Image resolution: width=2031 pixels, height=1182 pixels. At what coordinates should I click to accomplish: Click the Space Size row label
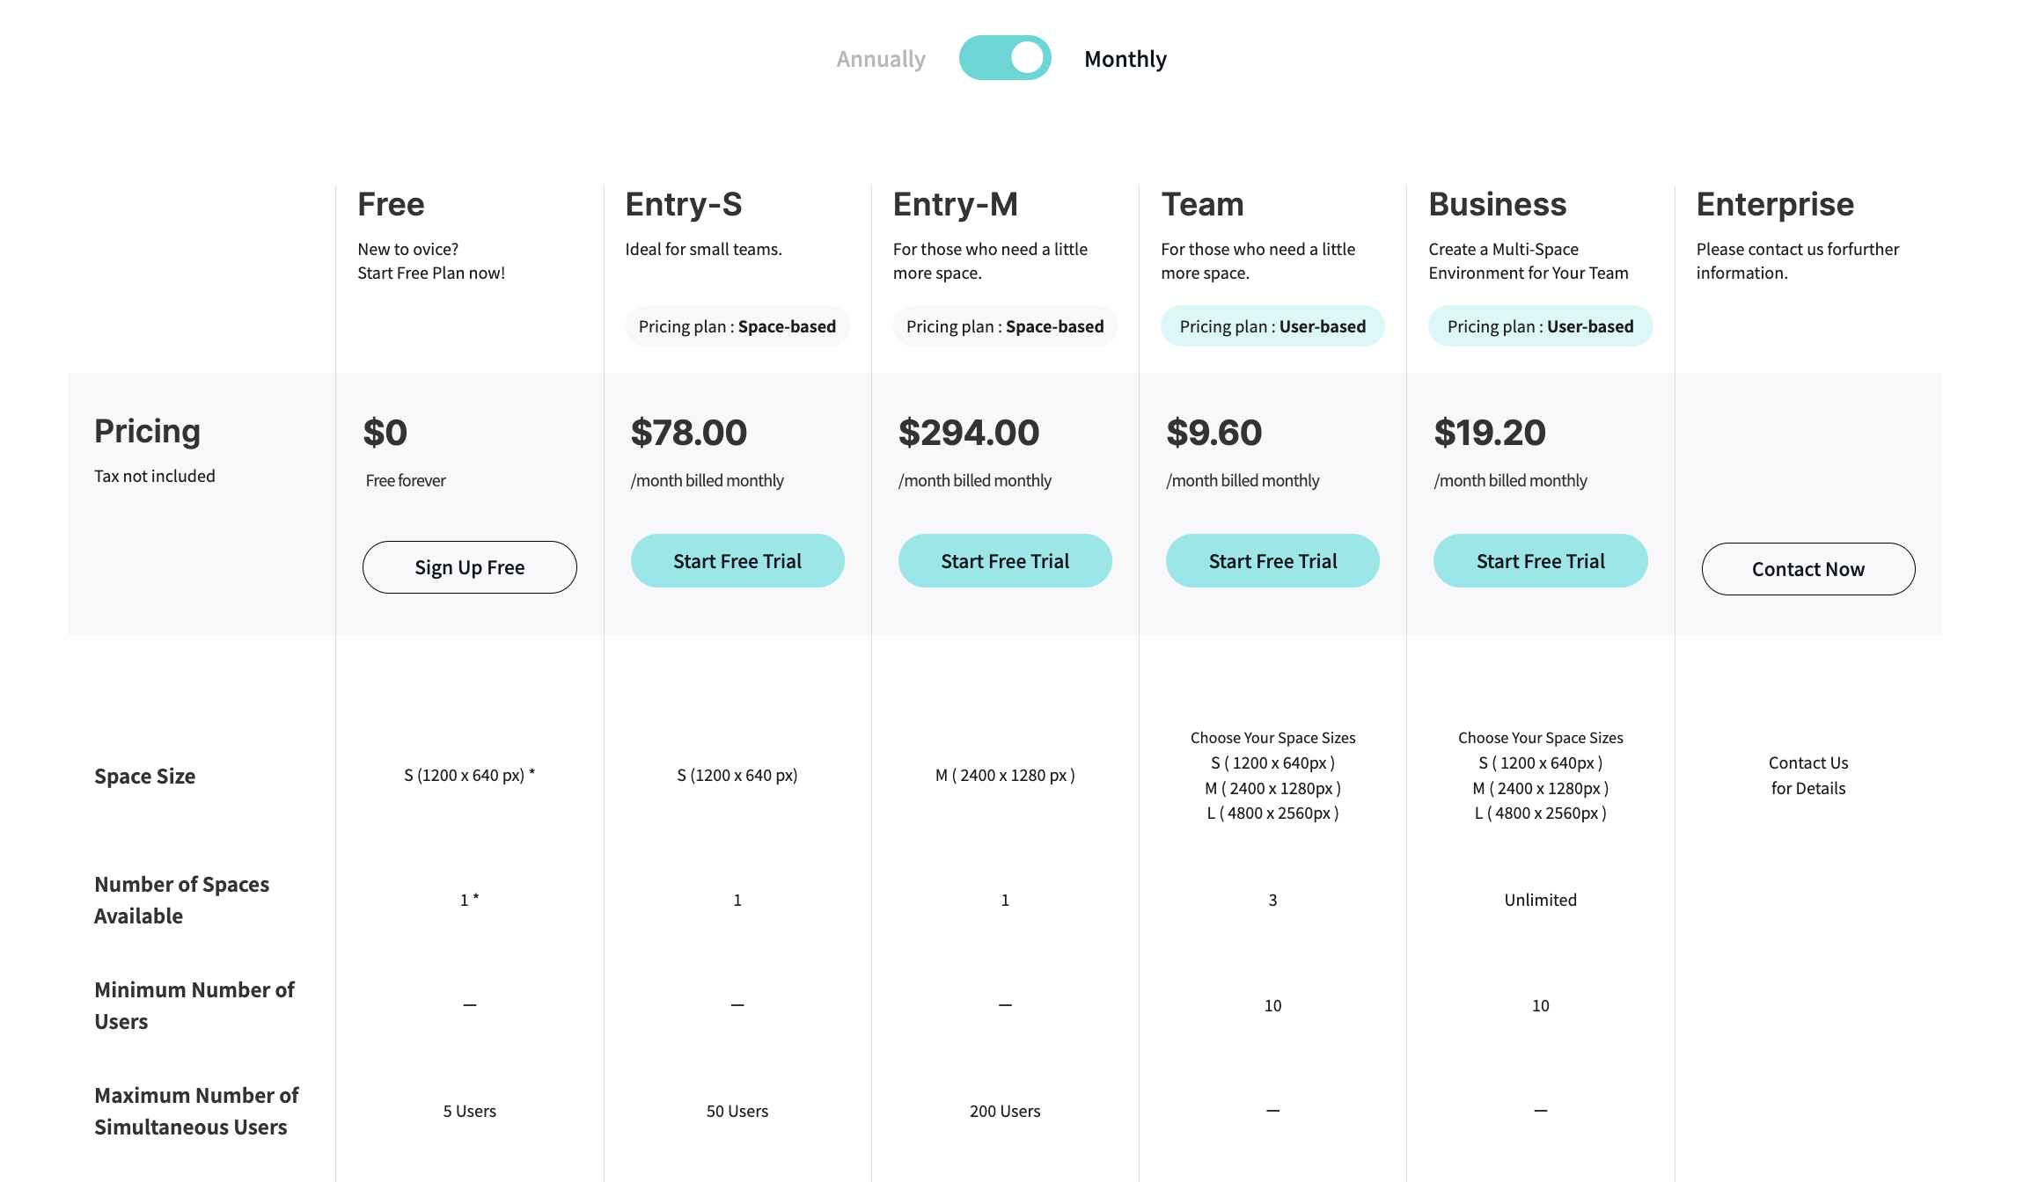point(144,776)
